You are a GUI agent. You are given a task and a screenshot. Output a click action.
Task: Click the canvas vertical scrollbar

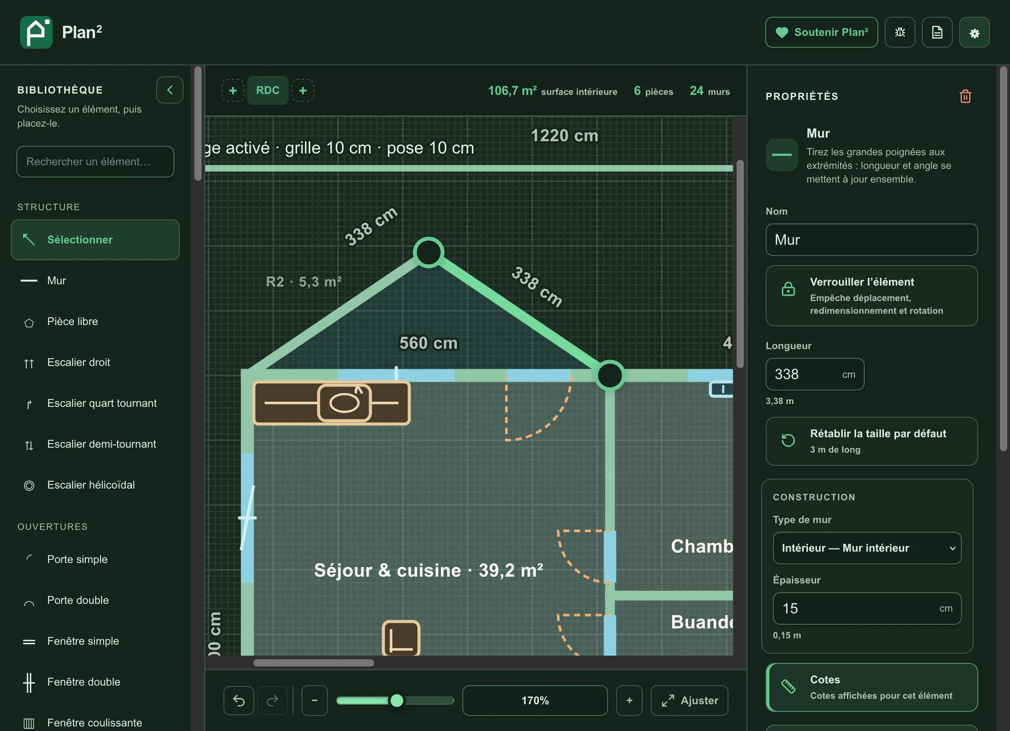coord(740,264)
